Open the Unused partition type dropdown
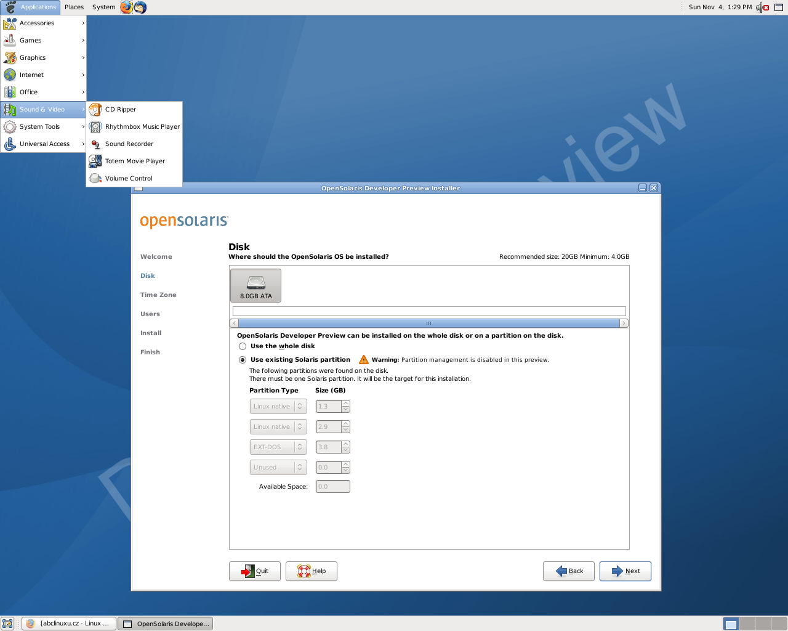Image resolution: width=788 pixels, height=631 pixels. coord(278,468)
